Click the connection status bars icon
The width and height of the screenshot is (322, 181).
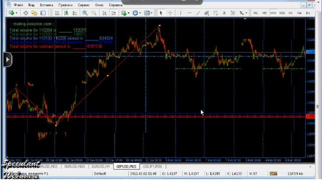click(x=273, y=173)
